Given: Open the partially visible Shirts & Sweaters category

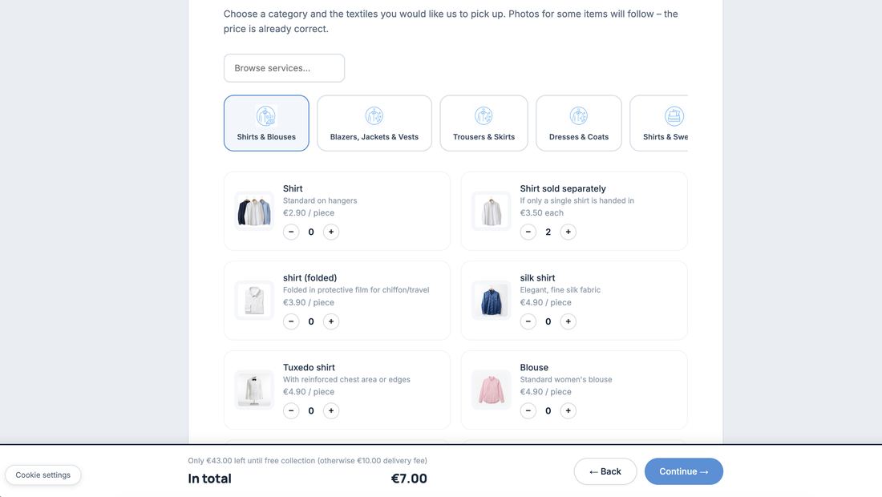Looking at the screenshot, I should (659, 123).
